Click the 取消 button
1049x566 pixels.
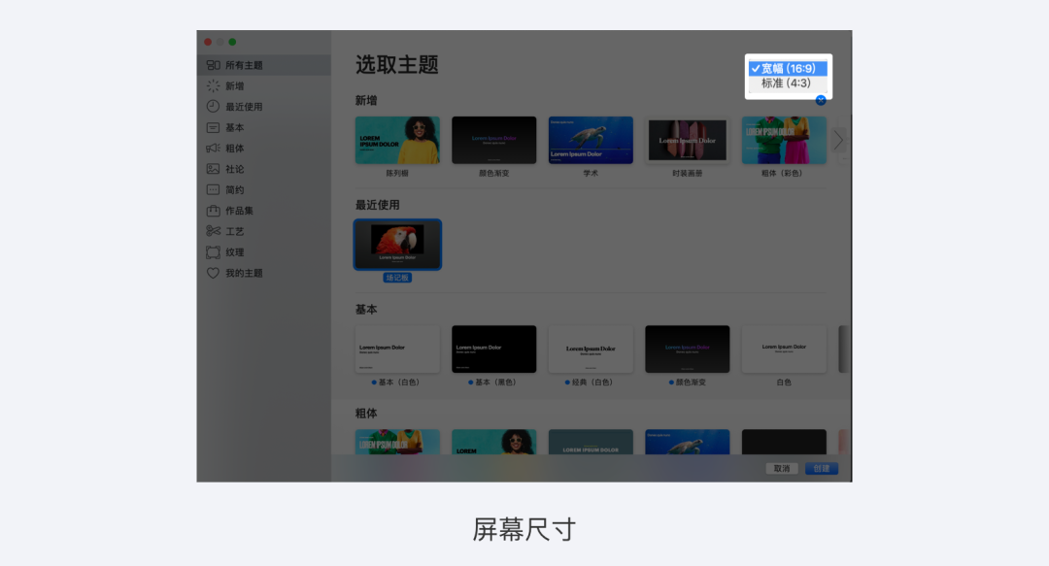[781, 468]
